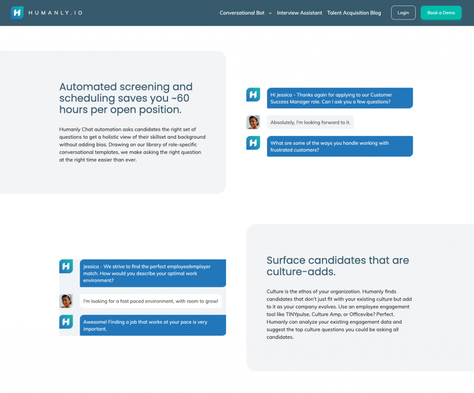Expand the Conversational Bot dropdown arrow

270,13
